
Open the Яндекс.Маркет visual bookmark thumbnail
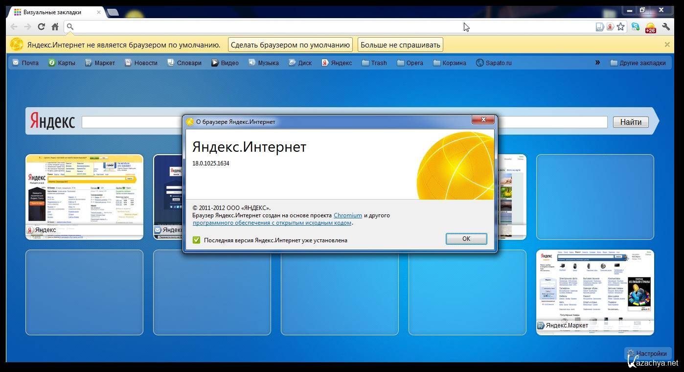594,289
